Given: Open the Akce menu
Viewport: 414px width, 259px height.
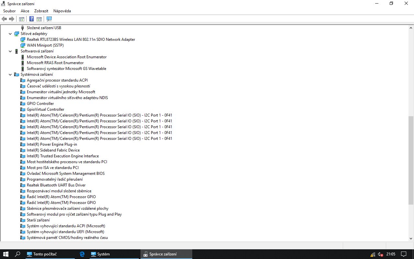Looking at the screenshot, I should point(25,11).
